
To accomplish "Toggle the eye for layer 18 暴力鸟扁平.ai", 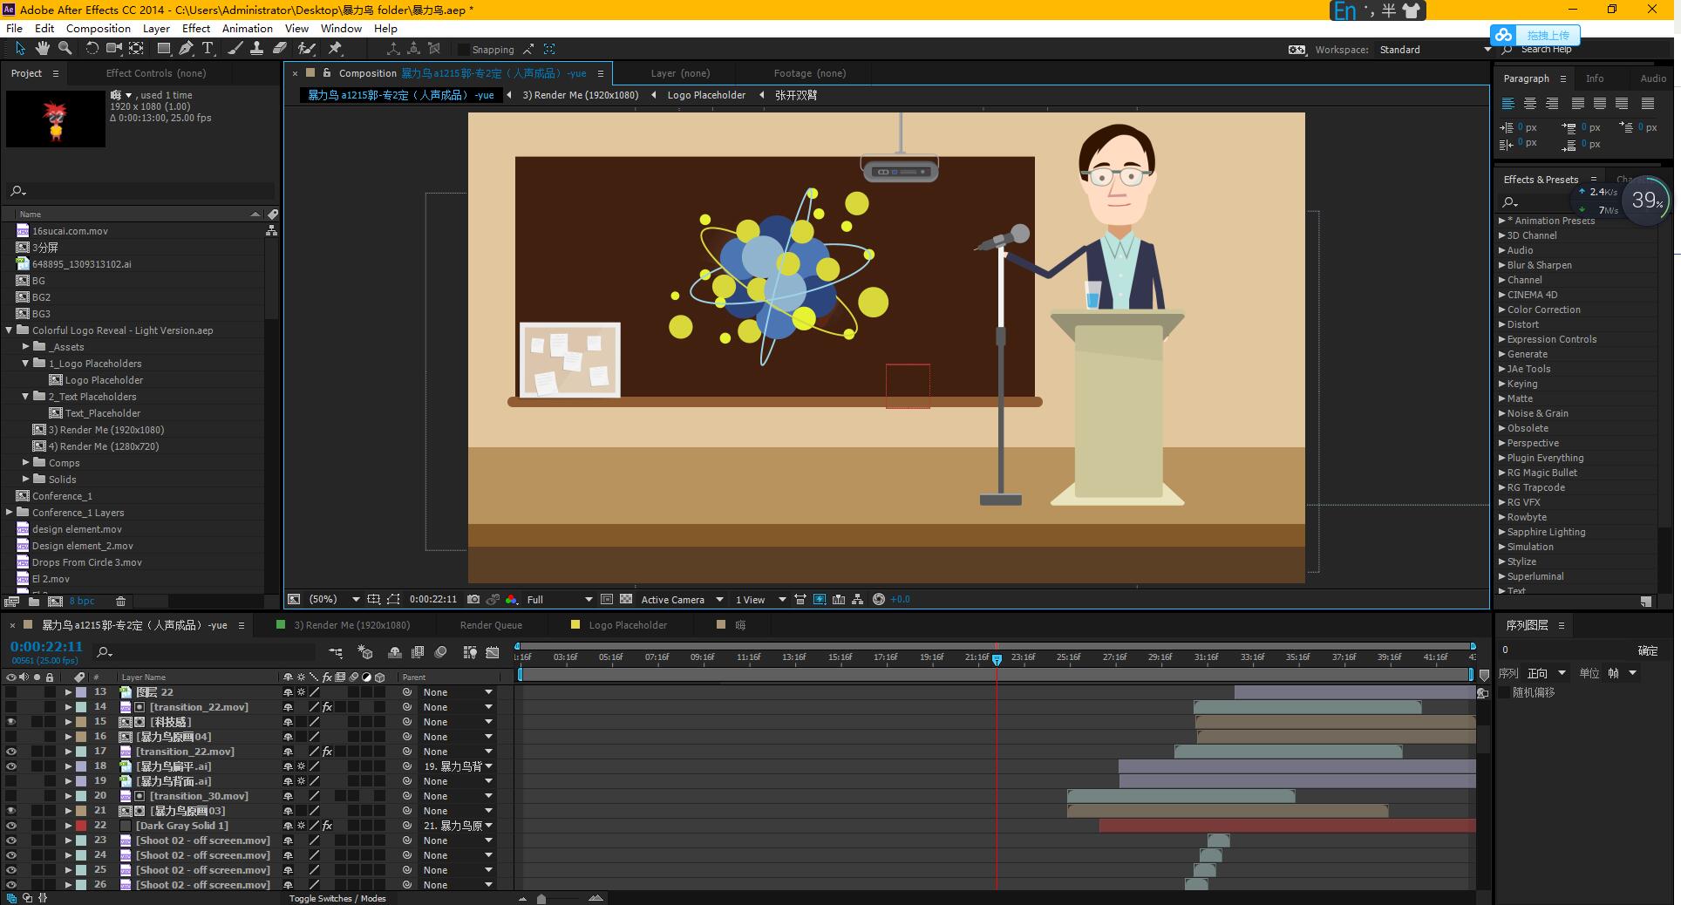I will tap(11, 766).
